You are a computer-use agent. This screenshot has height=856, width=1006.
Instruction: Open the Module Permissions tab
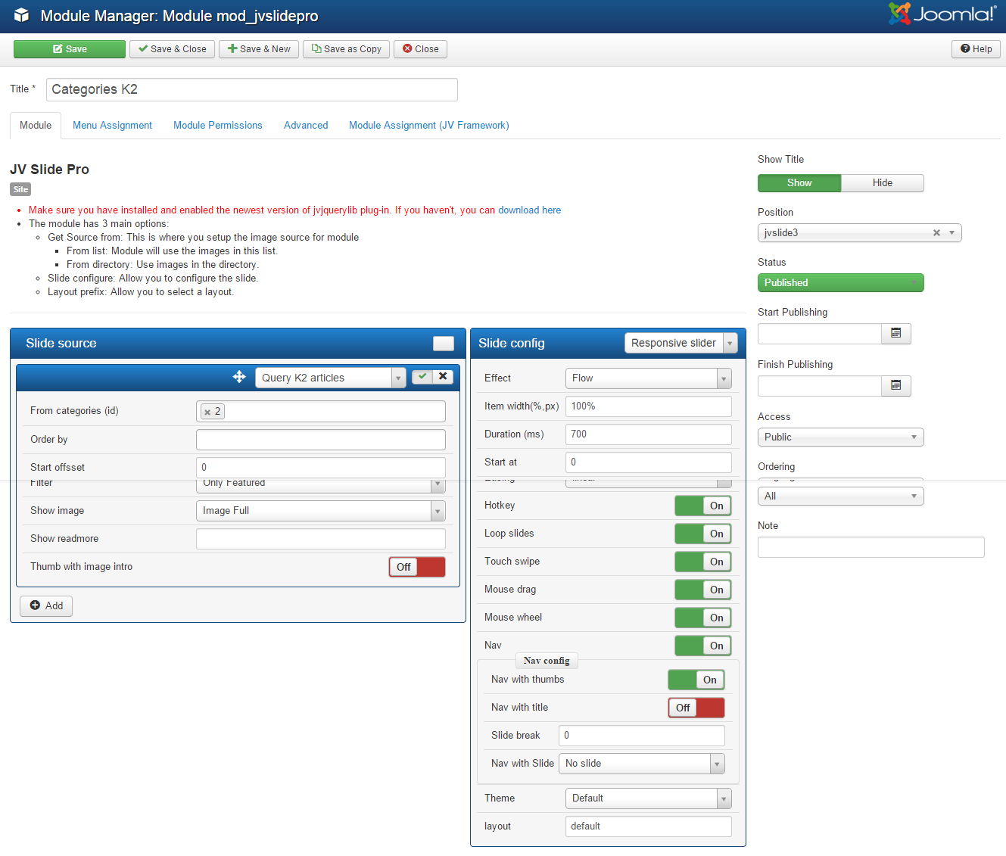218,126
